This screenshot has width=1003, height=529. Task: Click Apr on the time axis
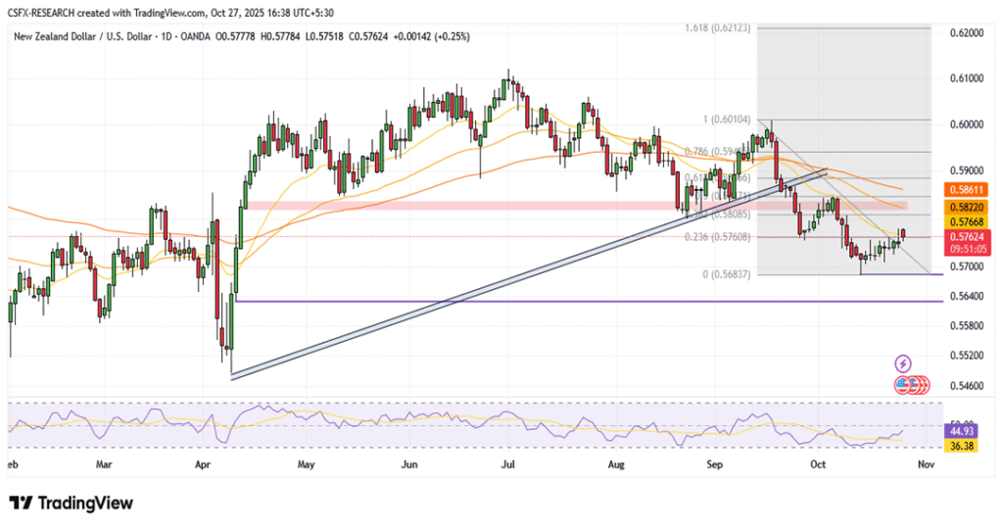pyautogui.click(x=206, y=466)
